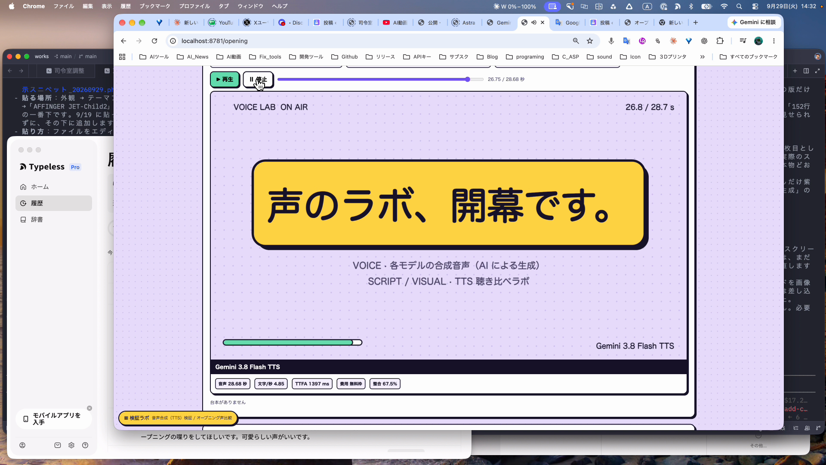Select 辞書 in the Typeless sidebar
The image size is (826, 465).
click(x=54, y=220)
